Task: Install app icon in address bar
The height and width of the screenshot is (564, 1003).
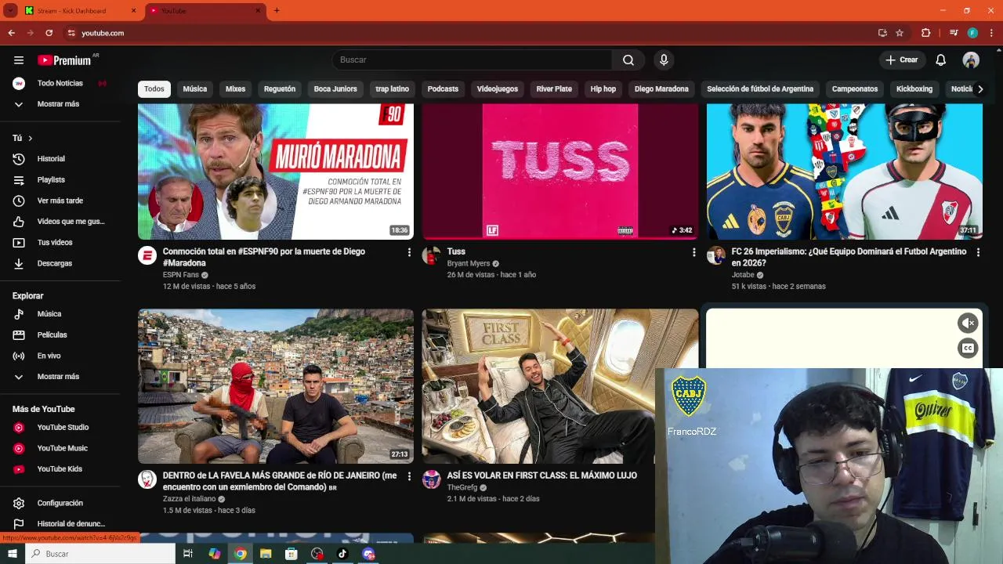Action: (x=882, y=33)
